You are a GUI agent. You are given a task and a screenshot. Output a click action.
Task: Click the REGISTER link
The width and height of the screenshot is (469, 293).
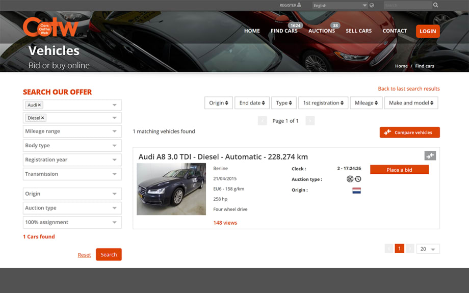click(x=288, y=5)
